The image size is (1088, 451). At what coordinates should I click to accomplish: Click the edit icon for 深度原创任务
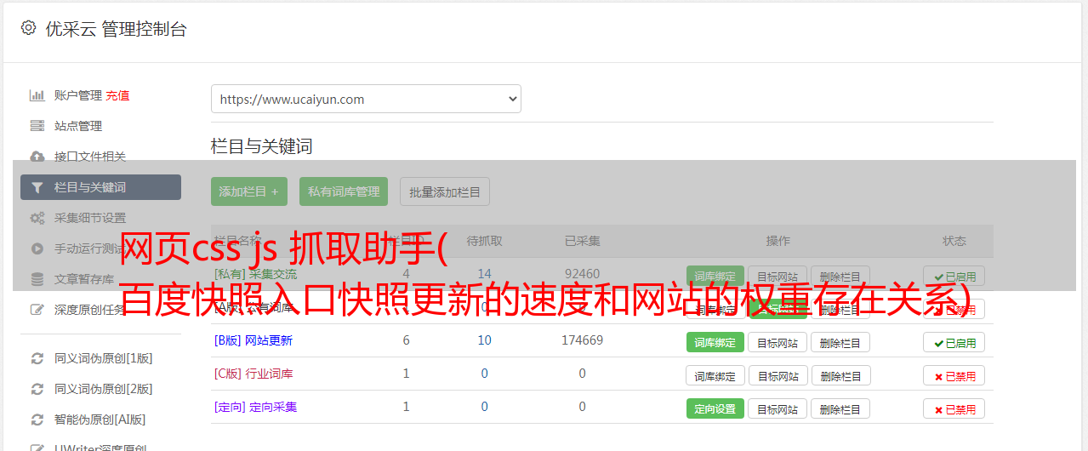coord(37,310)
